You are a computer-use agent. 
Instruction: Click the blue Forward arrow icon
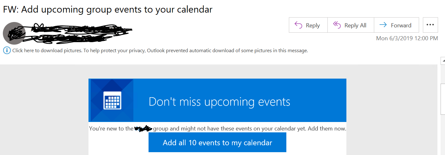click(x=383, y=25)
